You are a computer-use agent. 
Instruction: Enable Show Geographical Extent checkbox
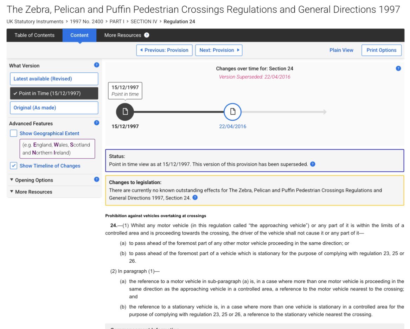(14, 133)
